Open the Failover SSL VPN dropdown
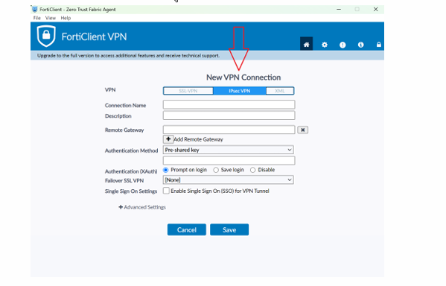The height and width of the screenshot is (286, 446). 229,179
